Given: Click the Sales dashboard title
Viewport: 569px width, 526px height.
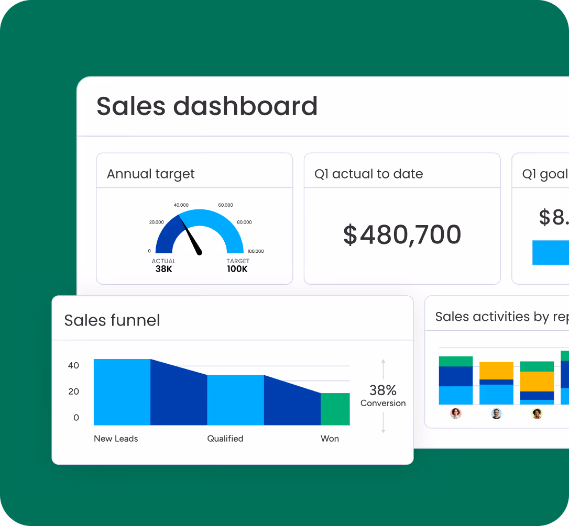Looking at the screenshot, I should pos(207,106).
